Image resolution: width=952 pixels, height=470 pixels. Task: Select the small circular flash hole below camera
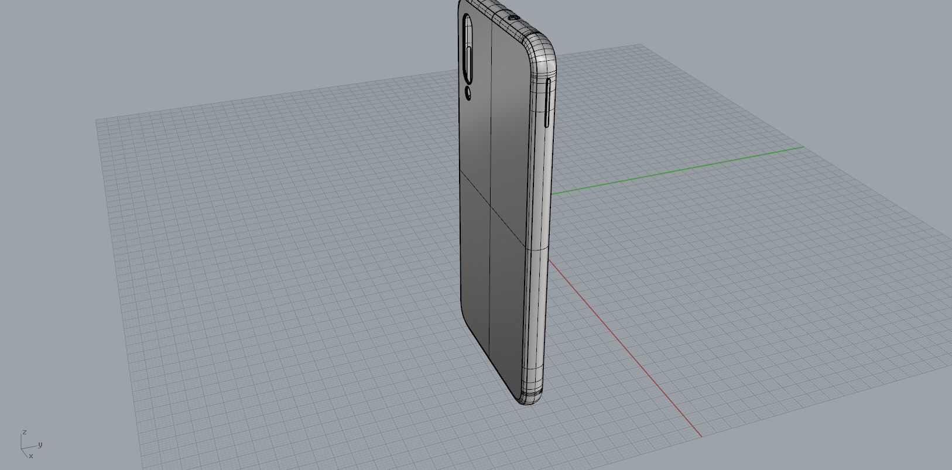coord(468,92)
